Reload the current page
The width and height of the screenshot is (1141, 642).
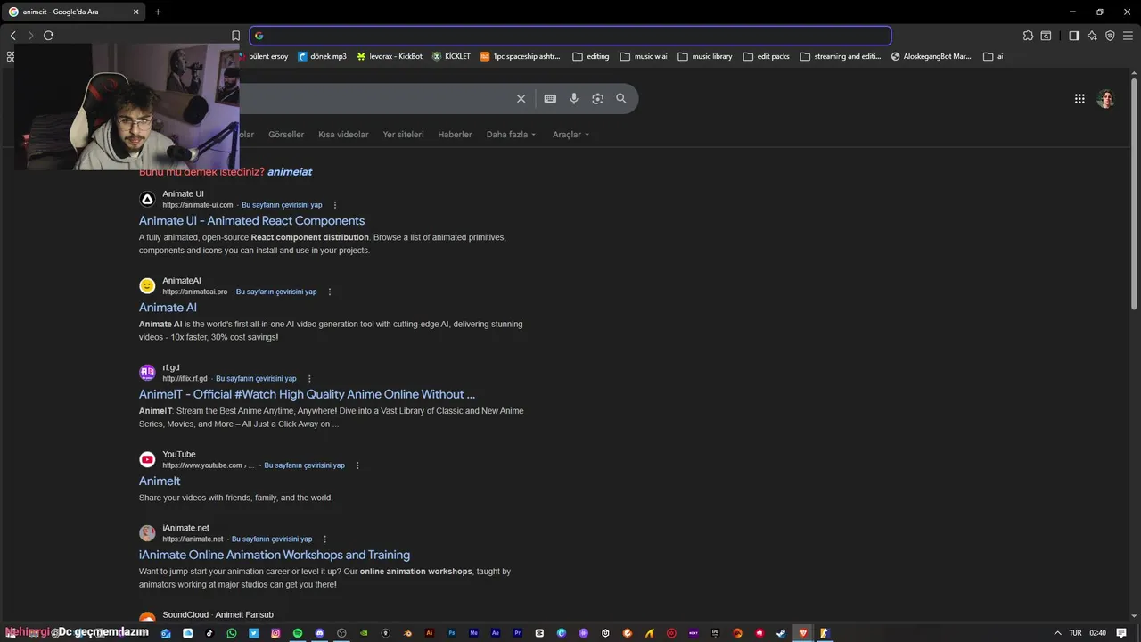tap(48, 36)
